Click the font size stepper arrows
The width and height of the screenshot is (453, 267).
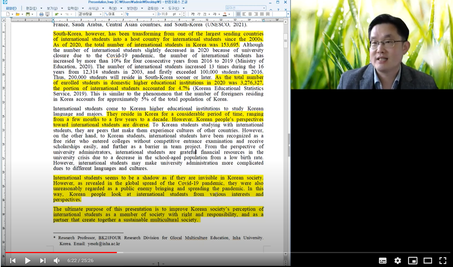point(184,14)
